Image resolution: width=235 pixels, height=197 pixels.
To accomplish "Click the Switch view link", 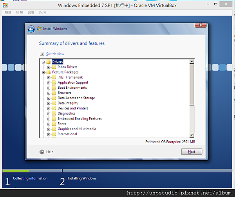I will (55, 54).
